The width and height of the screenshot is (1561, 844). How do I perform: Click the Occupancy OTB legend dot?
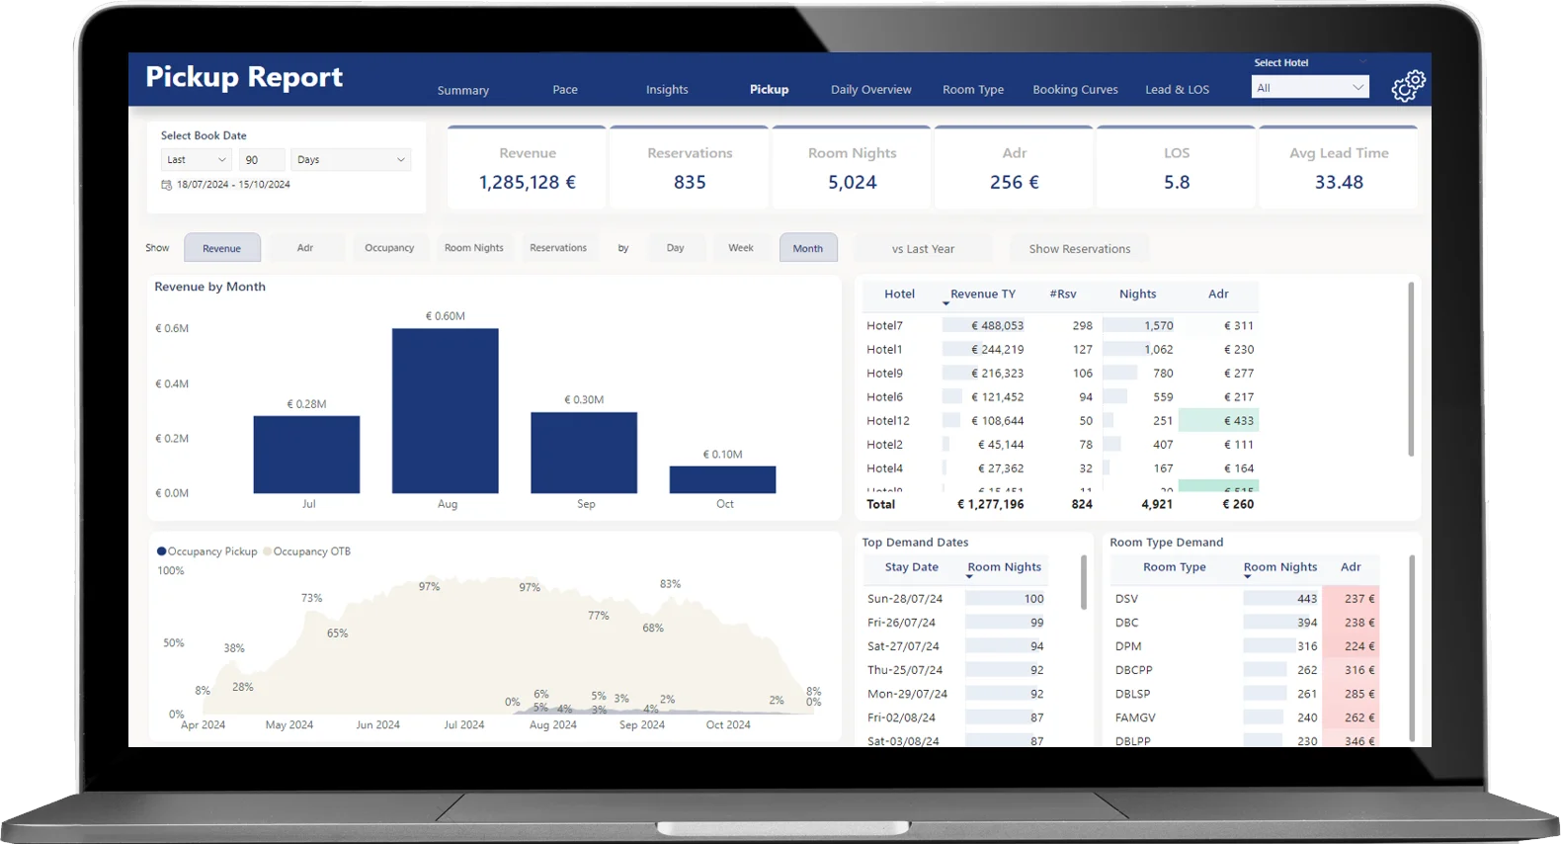[x=268, y=551]
